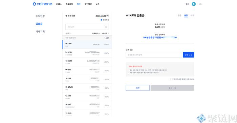Screen dimensions: 237x123
Task: Click the search magnifier in coin search
Action: pyautogui.click(x=106, y=27)
